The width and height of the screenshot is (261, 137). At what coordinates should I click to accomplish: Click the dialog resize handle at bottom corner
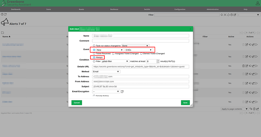191,105
